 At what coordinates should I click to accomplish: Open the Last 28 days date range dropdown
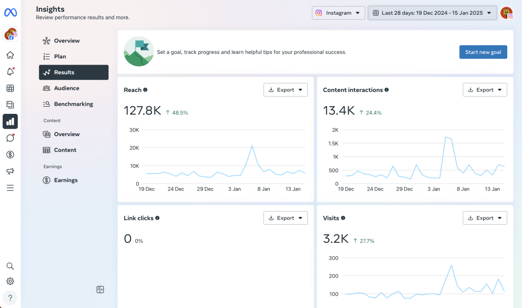pyautogui.click(x=432, y=13)
